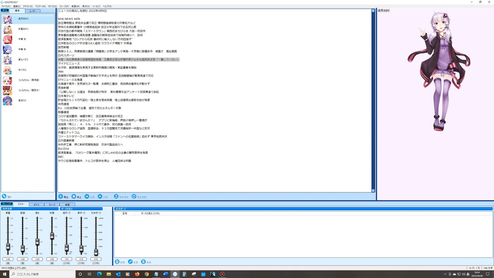This screenshot has height=278, width=494.
Task: Expand hidden system tray icons chevron
Action: tap(445, 274)
